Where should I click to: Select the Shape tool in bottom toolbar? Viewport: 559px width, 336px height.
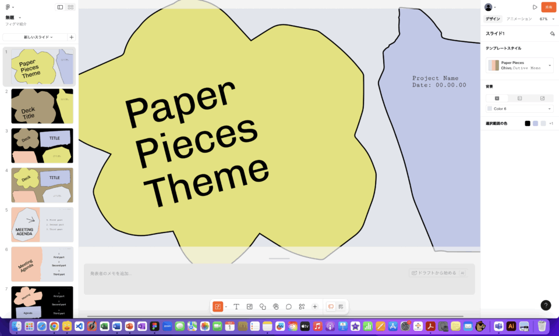[x=263, y=306]
